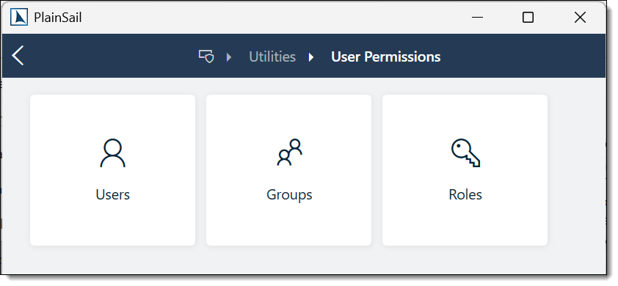Open the Groups tile
This screenshot has width=618, height=286.
tap(289, 170)
